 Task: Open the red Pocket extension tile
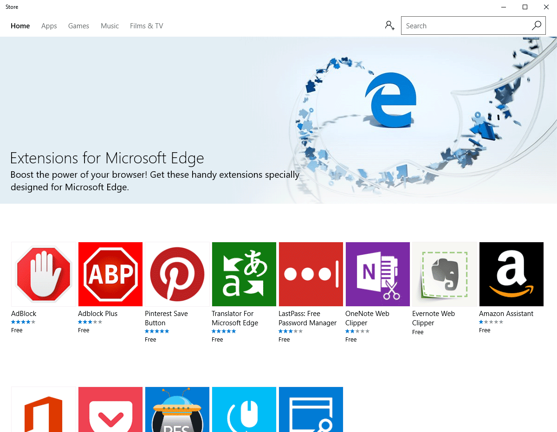click(x=110, y=409)
